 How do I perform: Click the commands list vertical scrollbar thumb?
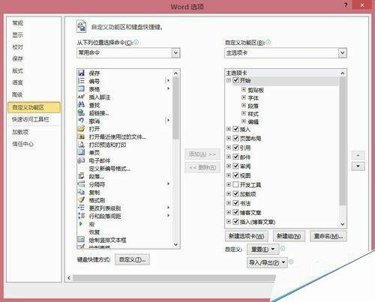175,108
